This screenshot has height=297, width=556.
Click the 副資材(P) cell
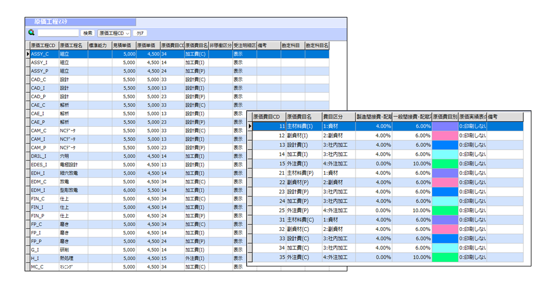[x=304, y=182]
